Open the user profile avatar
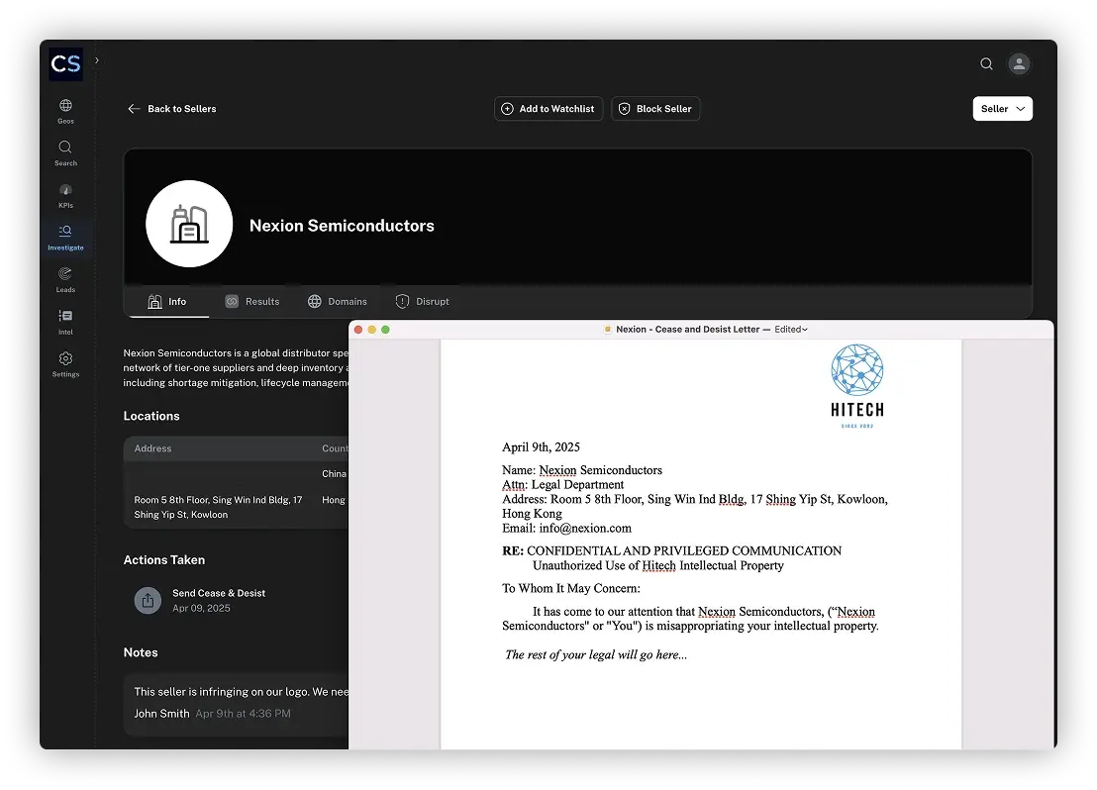This screenshot has width=1097, height=790. 1020,63
